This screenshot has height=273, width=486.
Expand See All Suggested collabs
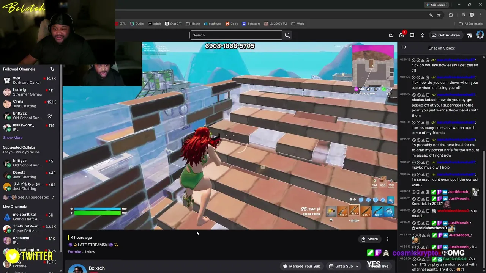click(x=30, y=197)
